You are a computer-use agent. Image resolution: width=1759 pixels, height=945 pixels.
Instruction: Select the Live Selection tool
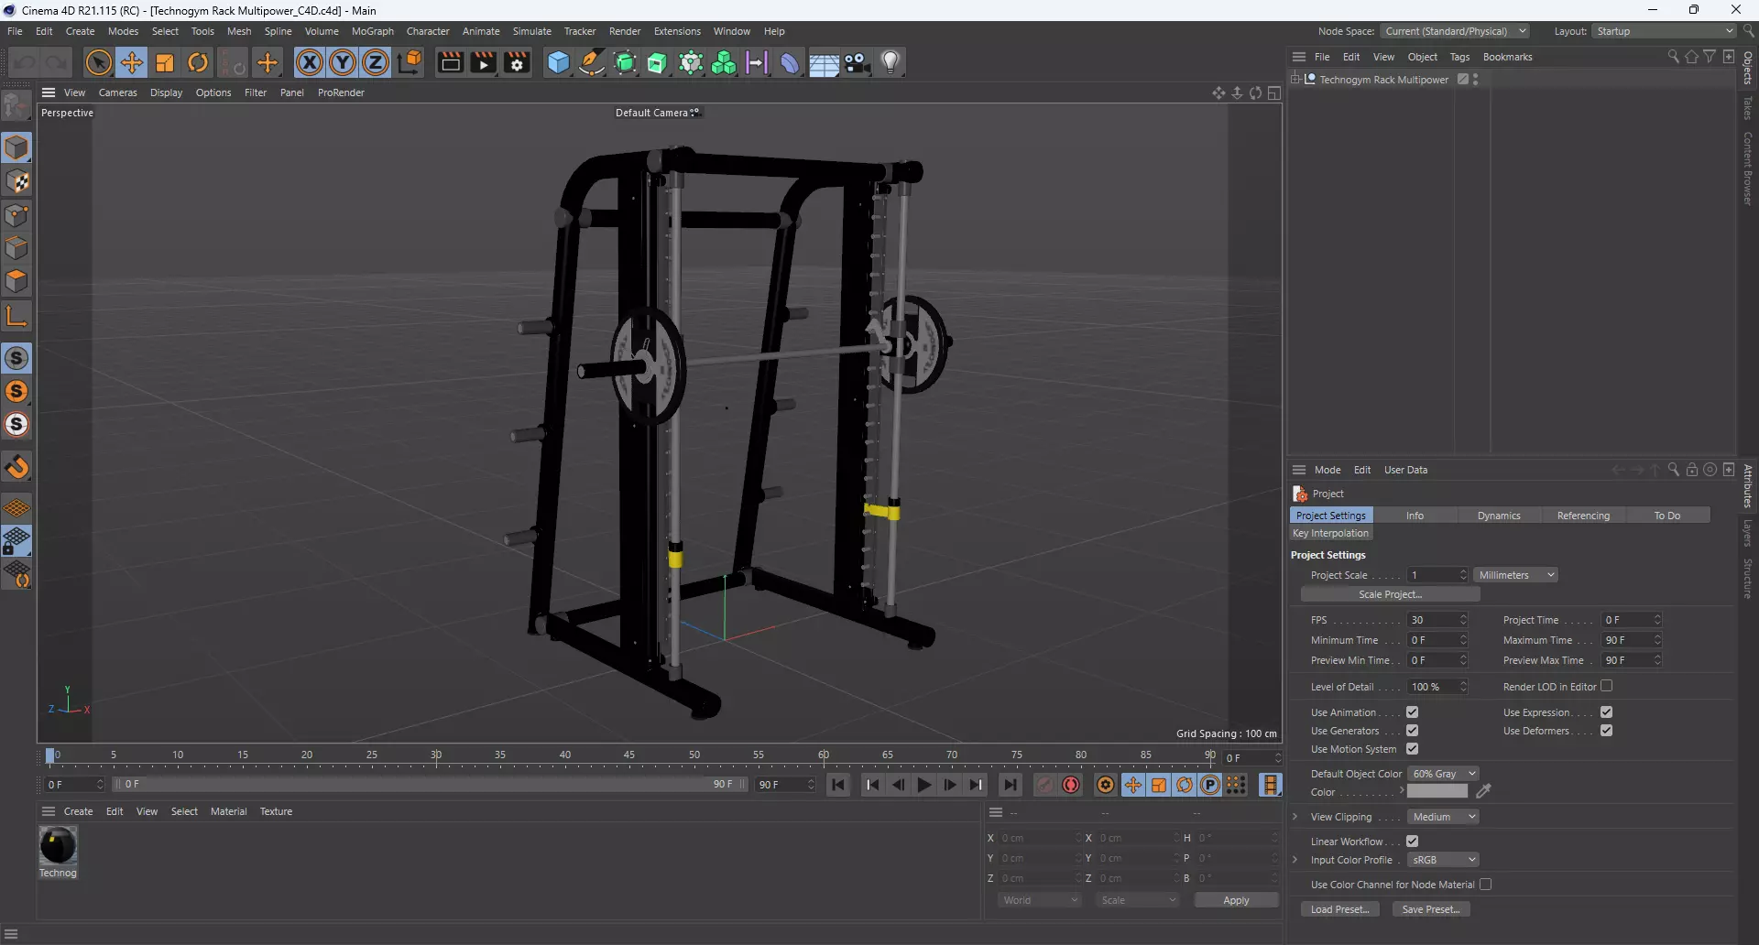tap(98, 62)
